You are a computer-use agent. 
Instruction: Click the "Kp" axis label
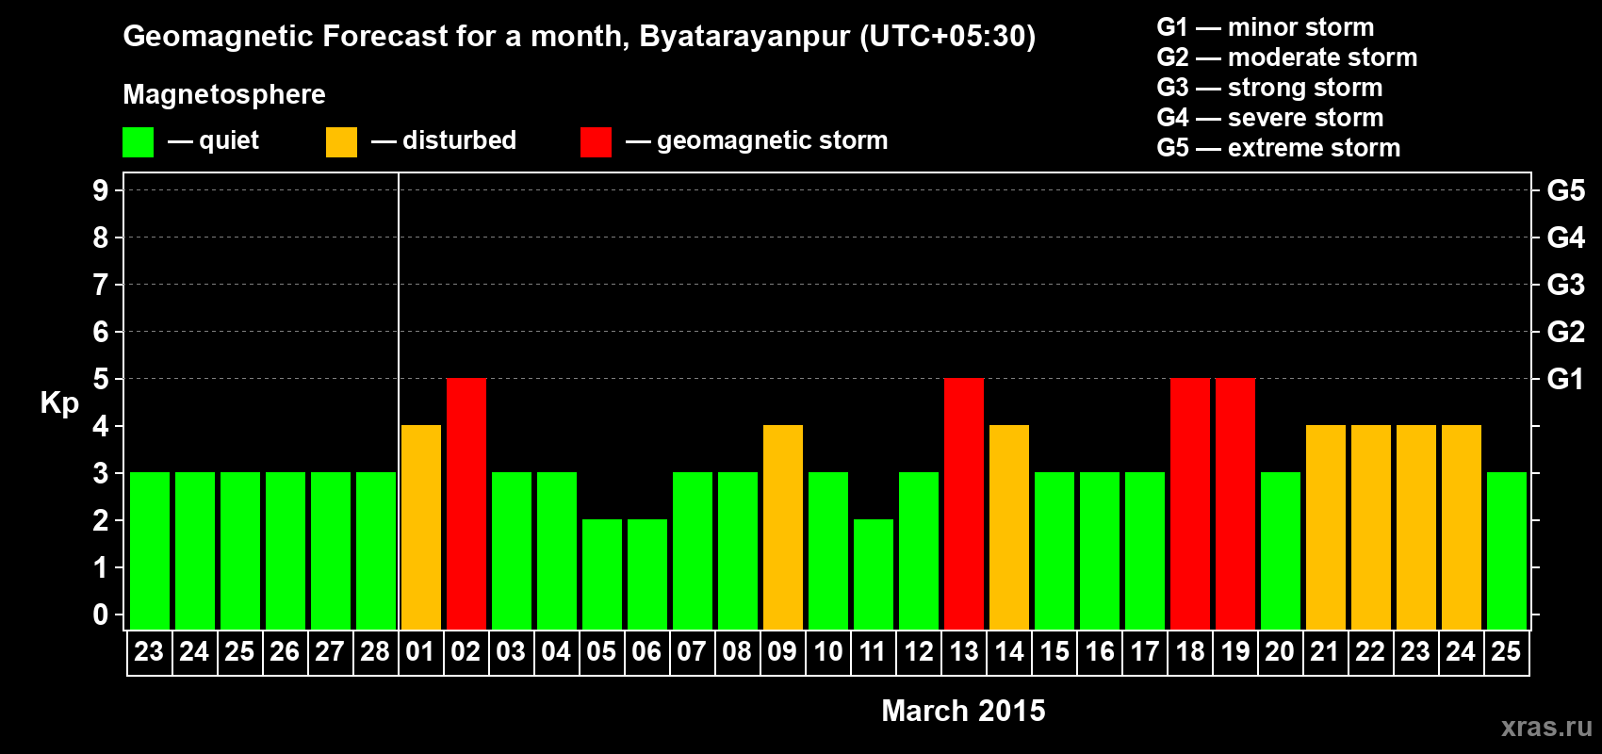point(59,403)
